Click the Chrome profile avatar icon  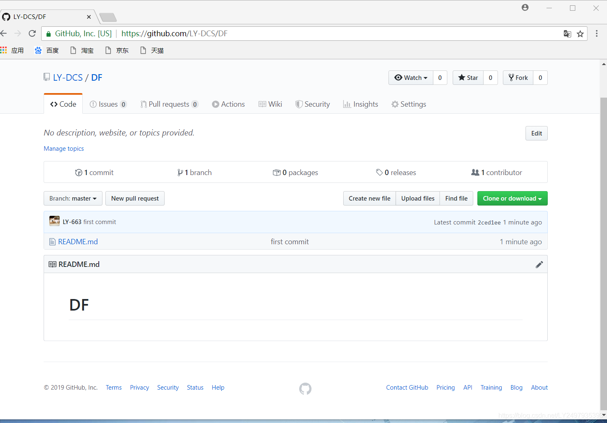525,7
